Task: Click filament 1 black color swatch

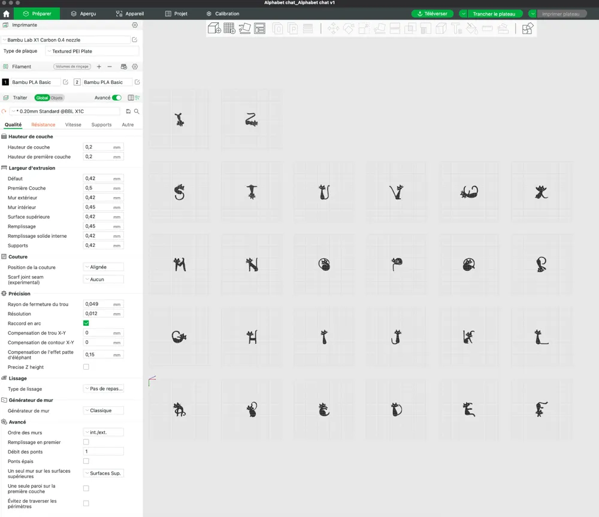Action: (x=6, y=82)
